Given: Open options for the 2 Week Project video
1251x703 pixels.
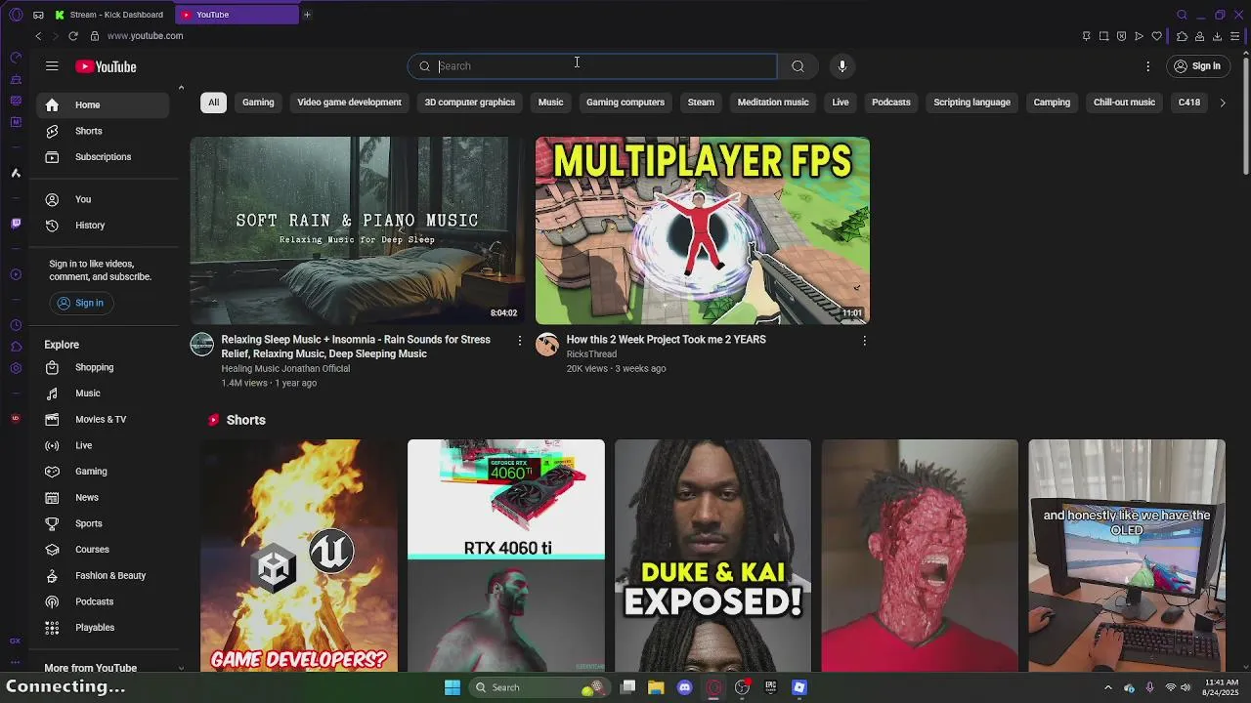Looking at the screenshot, I should [x=864, y=340].
